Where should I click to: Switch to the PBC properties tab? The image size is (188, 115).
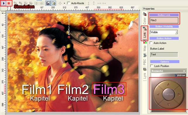145,62
